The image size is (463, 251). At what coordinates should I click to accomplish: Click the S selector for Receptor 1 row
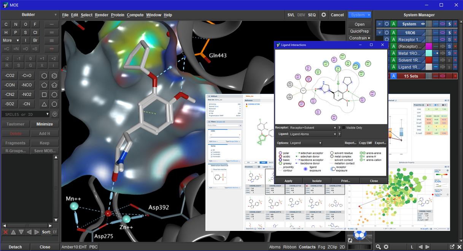(449, 39)
